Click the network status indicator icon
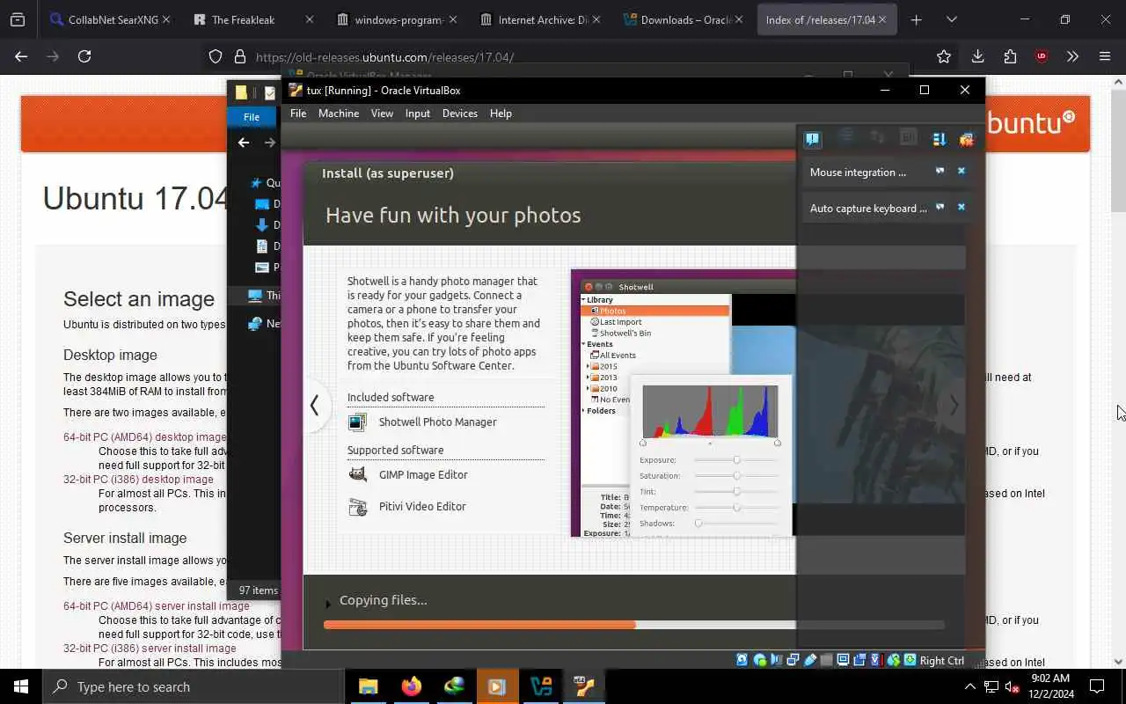The image size is (1126, 704). (793, 660)
